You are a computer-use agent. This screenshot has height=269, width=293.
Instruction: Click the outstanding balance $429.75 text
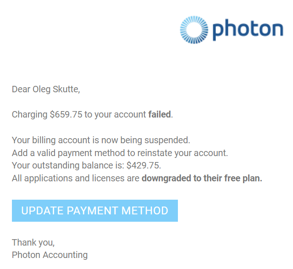pos(144,166)
